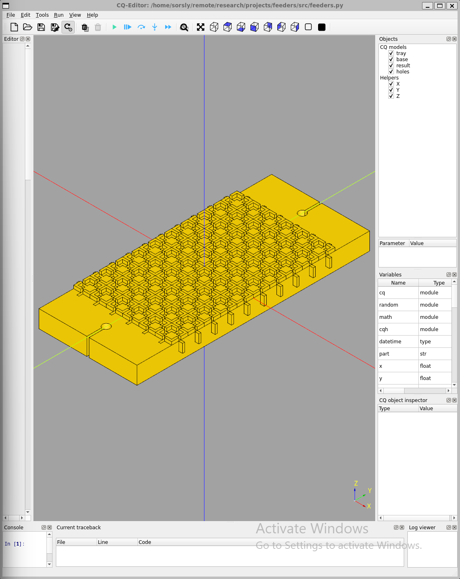Image resolution: width=460 pixels, height=579 pixels.
Task: Switch to the right view cube
Action: click(x=295, y=27)
